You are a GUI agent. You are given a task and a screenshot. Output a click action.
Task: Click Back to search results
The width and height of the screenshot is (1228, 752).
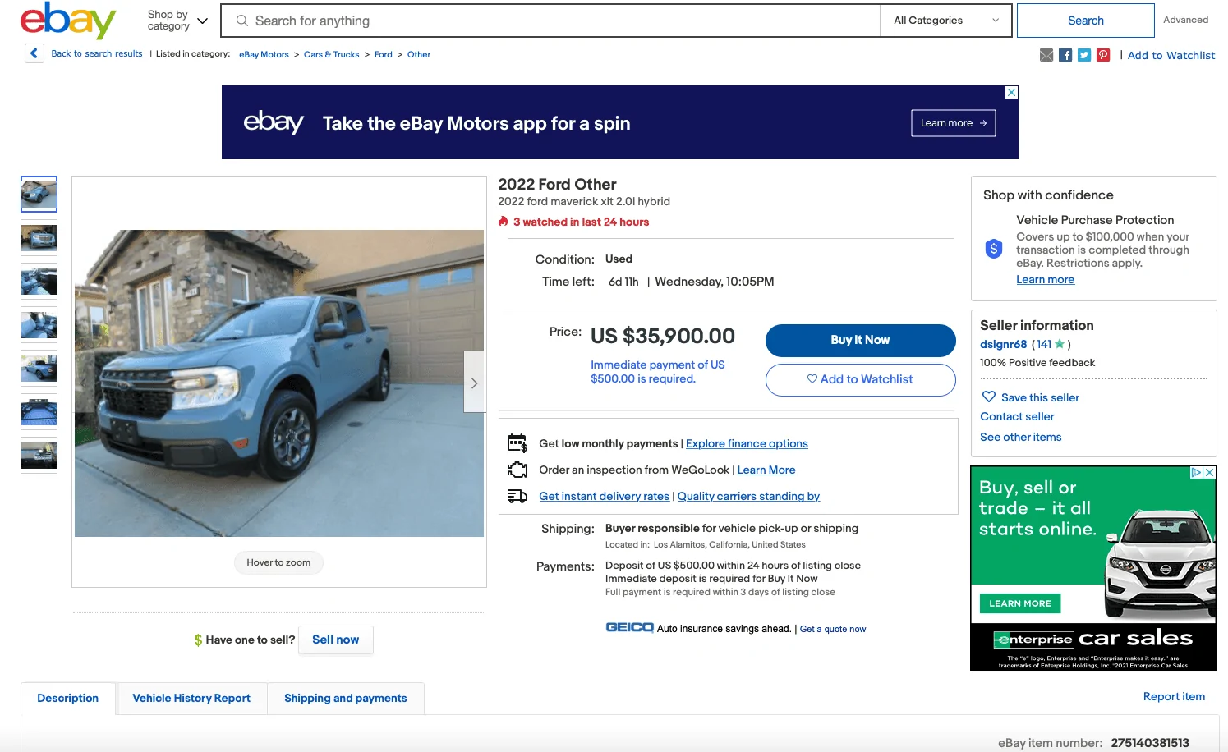(97, 54)
